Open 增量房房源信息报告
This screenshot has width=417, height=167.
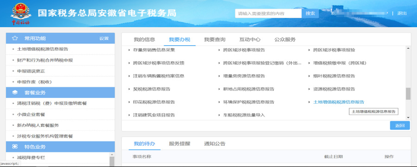(244, 76)
